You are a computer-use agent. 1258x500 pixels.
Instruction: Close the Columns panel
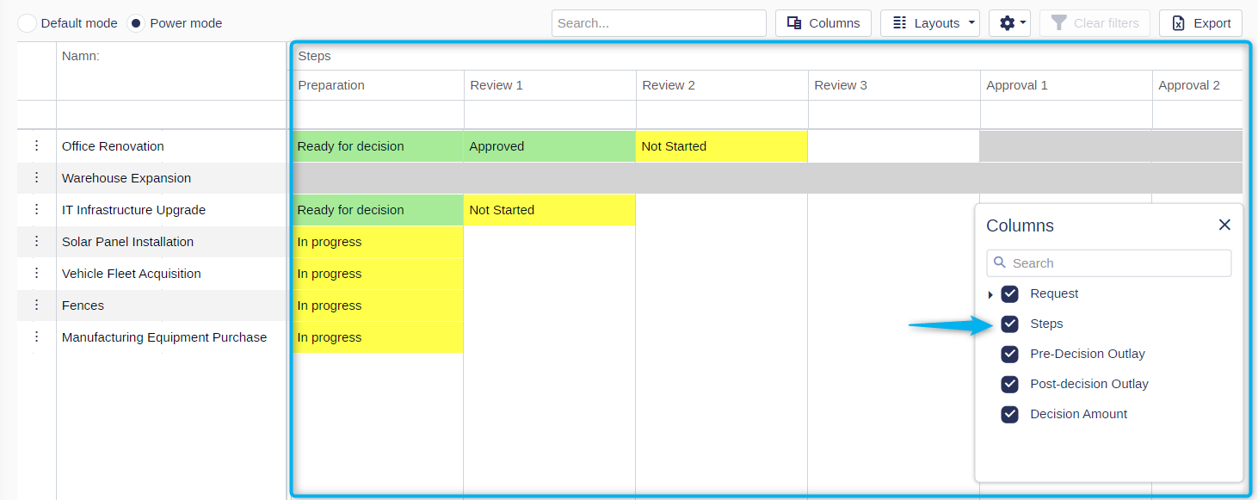[1224, 225]
